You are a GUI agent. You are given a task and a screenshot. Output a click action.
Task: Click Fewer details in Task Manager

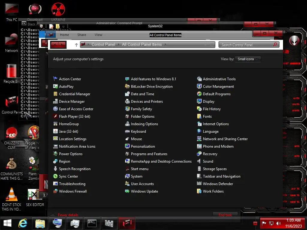[68, 215]
